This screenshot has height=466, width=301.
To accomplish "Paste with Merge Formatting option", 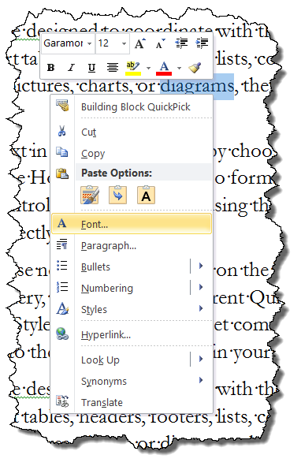I will 117,195.
